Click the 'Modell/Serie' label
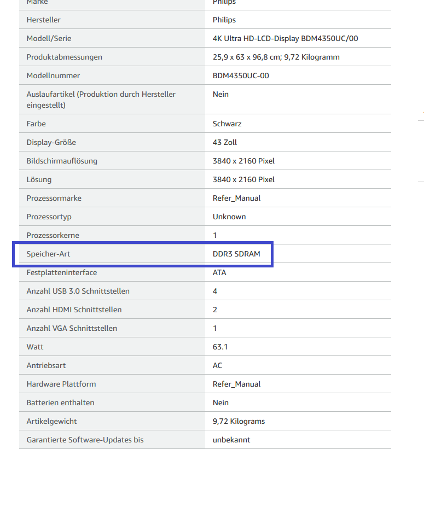Viewport: 424px width, 525px height. pyautogui.click(x=49, y=38)
